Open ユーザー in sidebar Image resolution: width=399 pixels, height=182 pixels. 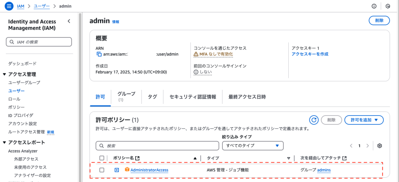pyautogui.click(x=16, y=91)
